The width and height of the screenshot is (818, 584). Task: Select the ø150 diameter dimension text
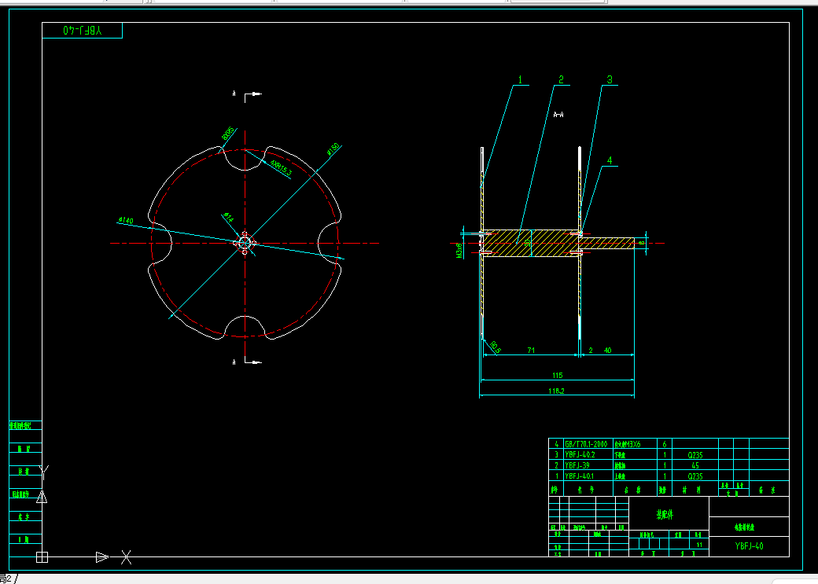(333, 149)
